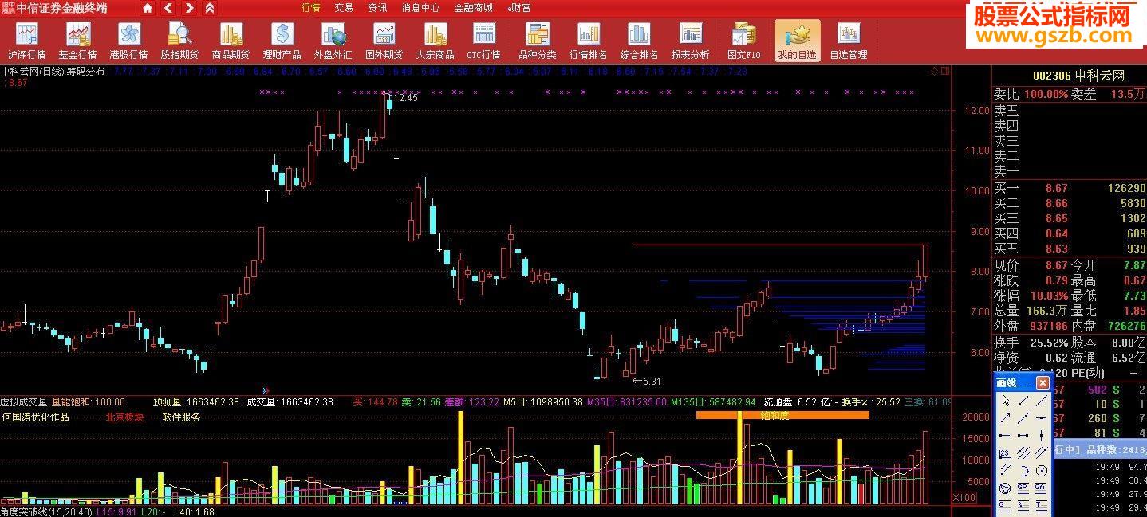
Task: Click 何国涛优化作品 indicator label
Action: click(x=35, y=417)
